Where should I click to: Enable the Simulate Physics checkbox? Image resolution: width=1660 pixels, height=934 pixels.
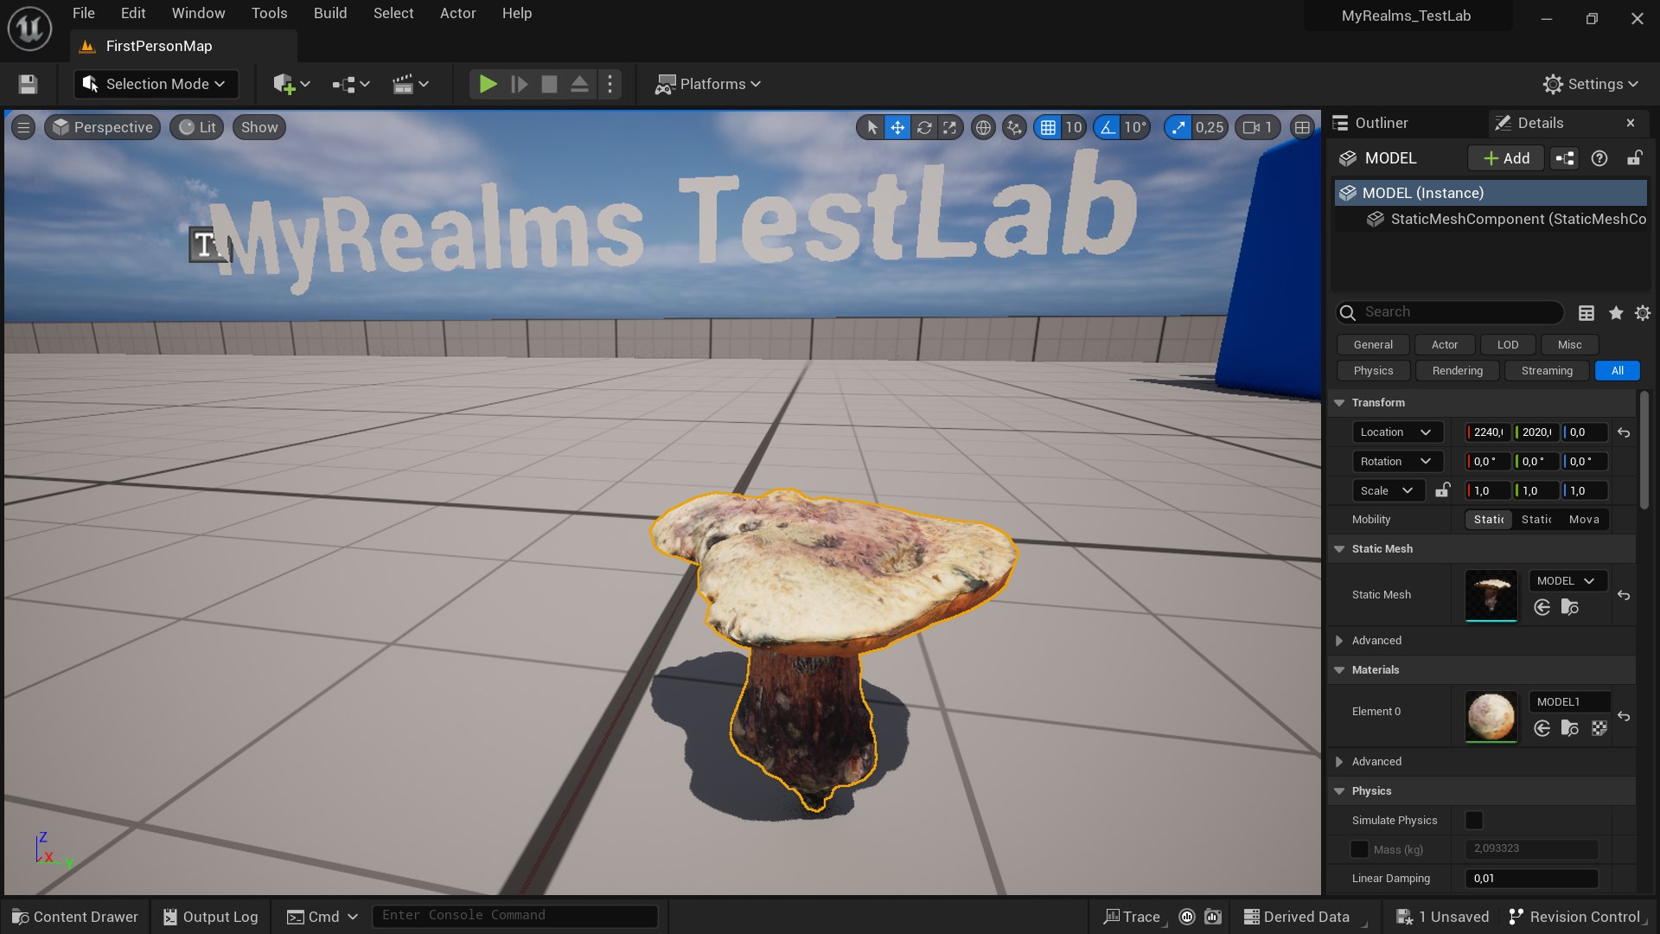(1474, 820)
